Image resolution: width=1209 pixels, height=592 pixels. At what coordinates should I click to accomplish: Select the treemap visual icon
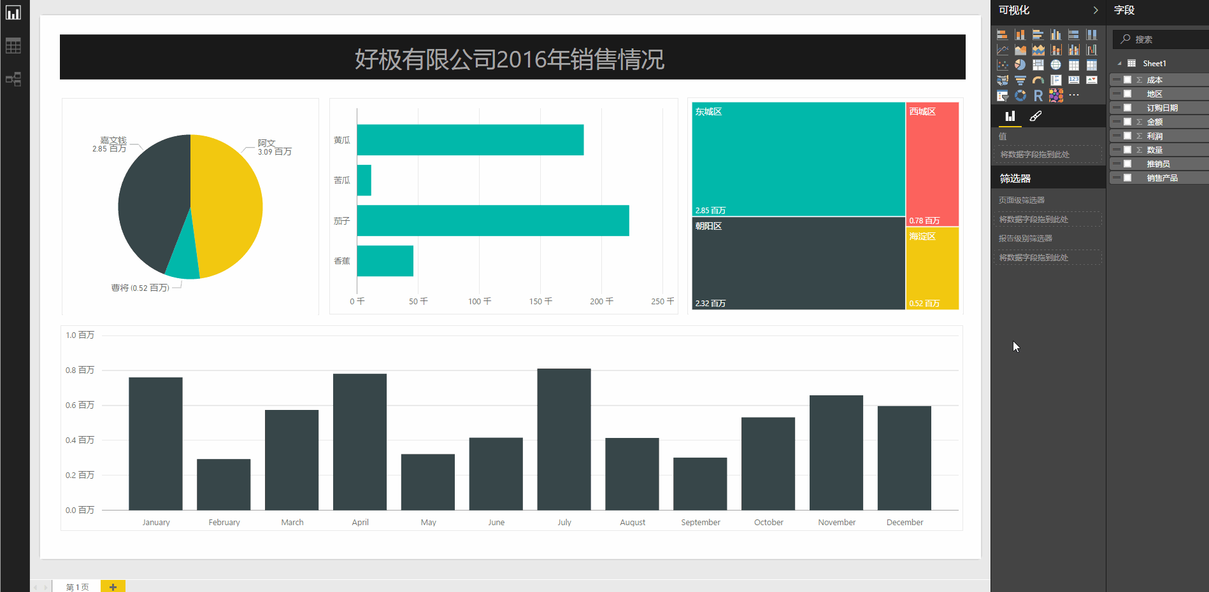coord(1038,65)
